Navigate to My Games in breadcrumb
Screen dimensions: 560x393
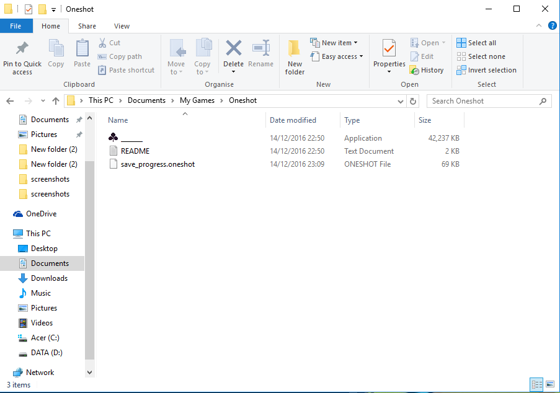[x=197, y=100]
